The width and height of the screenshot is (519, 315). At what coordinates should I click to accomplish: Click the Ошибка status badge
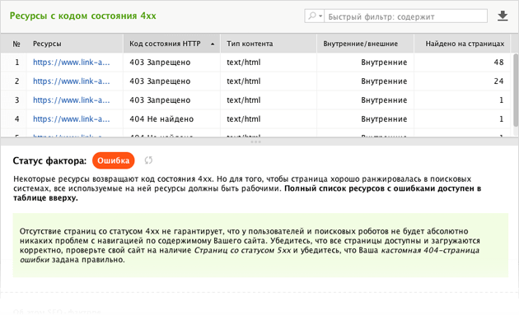coord(113,160)
